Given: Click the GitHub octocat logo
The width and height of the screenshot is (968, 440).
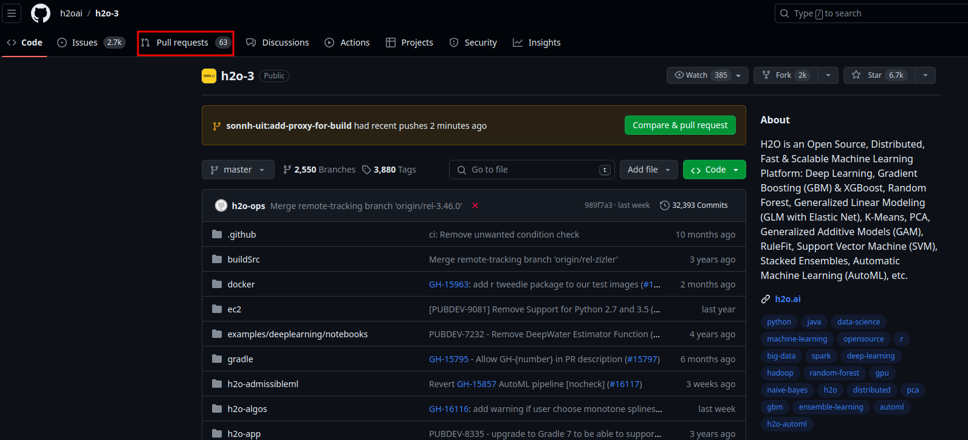Looking at the screenshot, I should 41,13.
